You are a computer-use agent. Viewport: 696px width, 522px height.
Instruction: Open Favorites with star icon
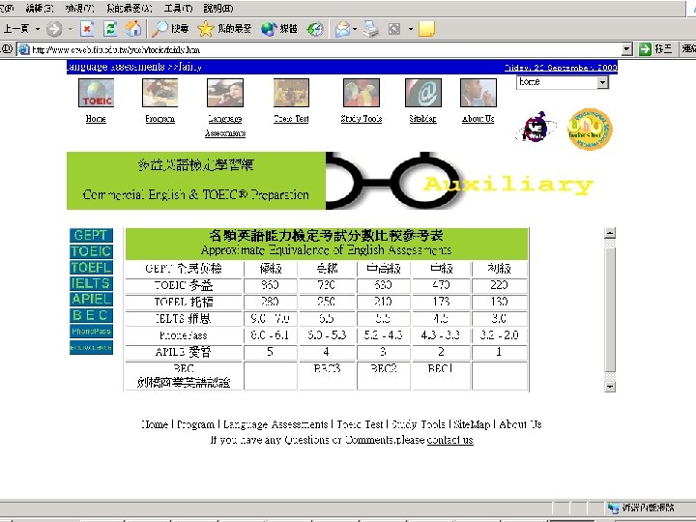[224, 29]
